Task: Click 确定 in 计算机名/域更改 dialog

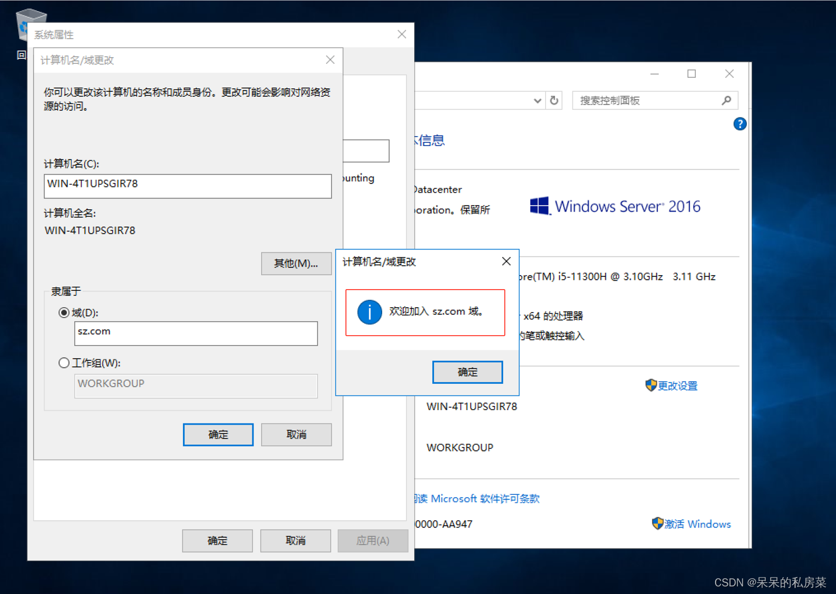Action: point(218,435)
